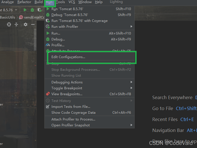Choose Profile... menu item
197x148 pixels.
[89, 45]
